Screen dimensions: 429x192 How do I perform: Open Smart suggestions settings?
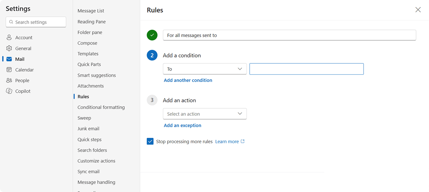pos(96,75)
